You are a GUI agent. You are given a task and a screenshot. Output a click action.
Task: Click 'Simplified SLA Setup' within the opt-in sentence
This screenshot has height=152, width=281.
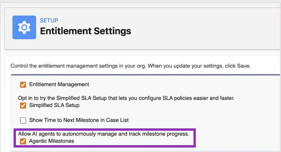[79, 98]
